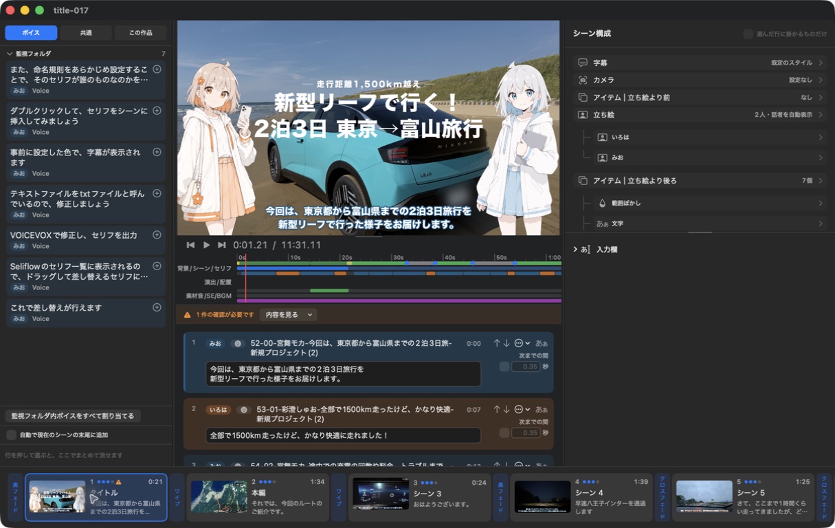This screenshot has width=835, height=528.
Task: Add the voice line starting with また、命名規則
Action: 157,69
